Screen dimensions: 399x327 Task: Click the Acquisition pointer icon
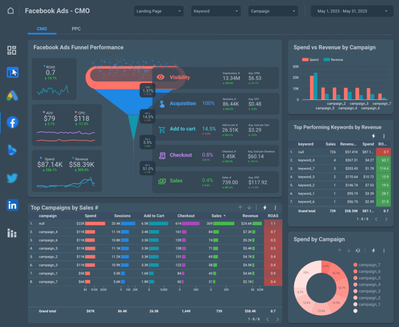click(162, 104)
